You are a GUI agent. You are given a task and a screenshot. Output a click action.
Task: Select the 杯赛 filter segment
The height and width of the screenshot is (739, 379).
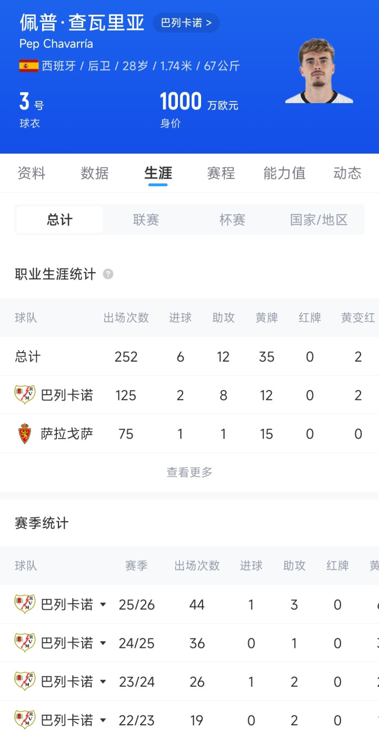pyautogui.click(x=232, y=220)
